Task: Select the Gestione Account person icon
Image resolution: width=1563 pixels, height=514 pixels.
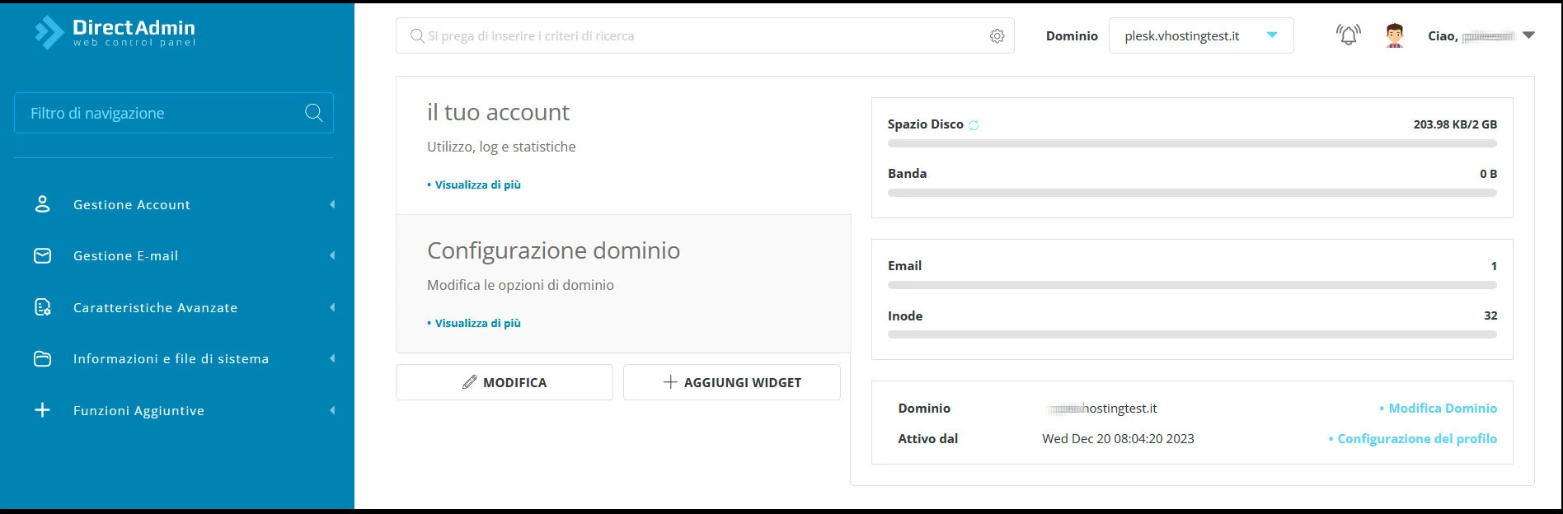Action: click(x=42, y=204)
